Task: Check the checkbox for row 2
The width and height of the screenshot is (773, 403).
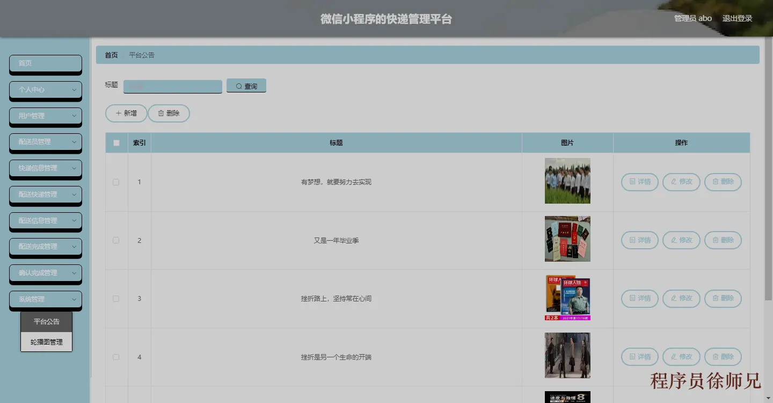Action: pyautogui.click(x=116, y=240)
